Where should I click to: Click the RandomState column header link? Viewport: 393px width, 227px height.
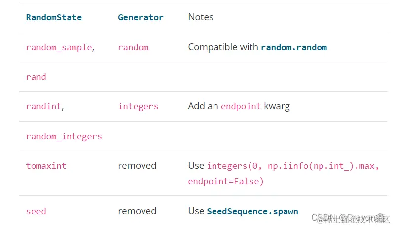pos(54,17)
